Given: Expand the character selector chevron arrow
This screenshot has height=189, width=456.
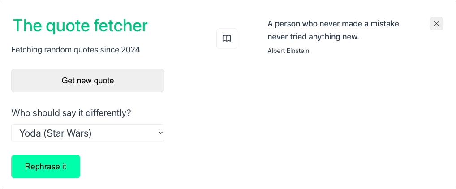Looking at the screenshot, I should [x=160, y=133].
